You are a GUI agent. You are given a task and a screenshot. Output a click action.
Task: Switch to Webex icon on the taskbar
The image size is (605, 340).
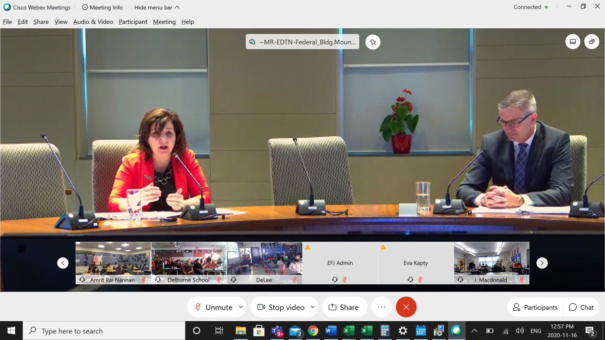pos(456,331)
